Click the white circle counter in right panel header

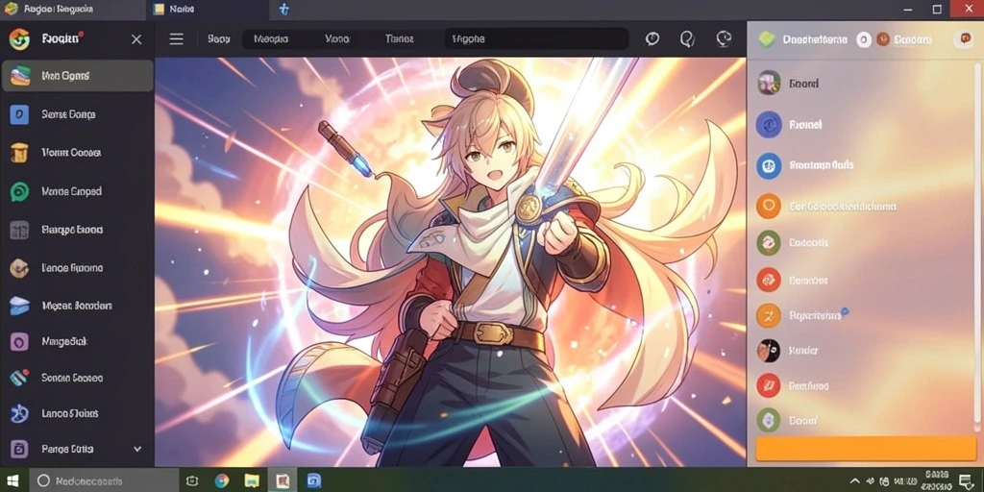click(x=864, y=39)
